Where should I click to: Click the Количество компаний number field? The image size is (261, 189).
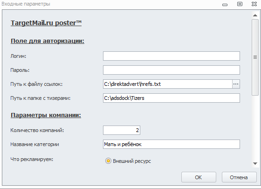pos(122,130)
